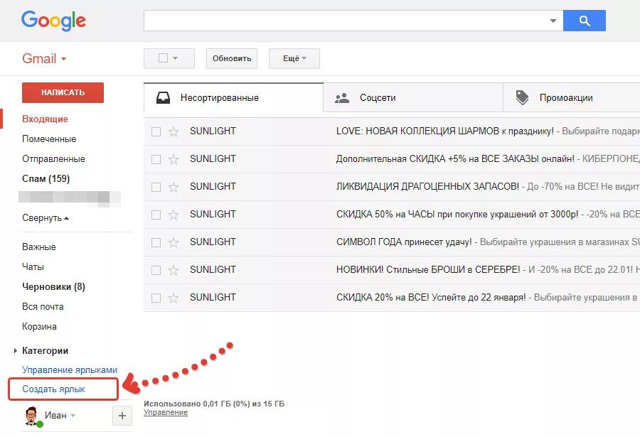The image size is (640, 437).
Task: Click the plus button to add contact
Action: [122, 416]
